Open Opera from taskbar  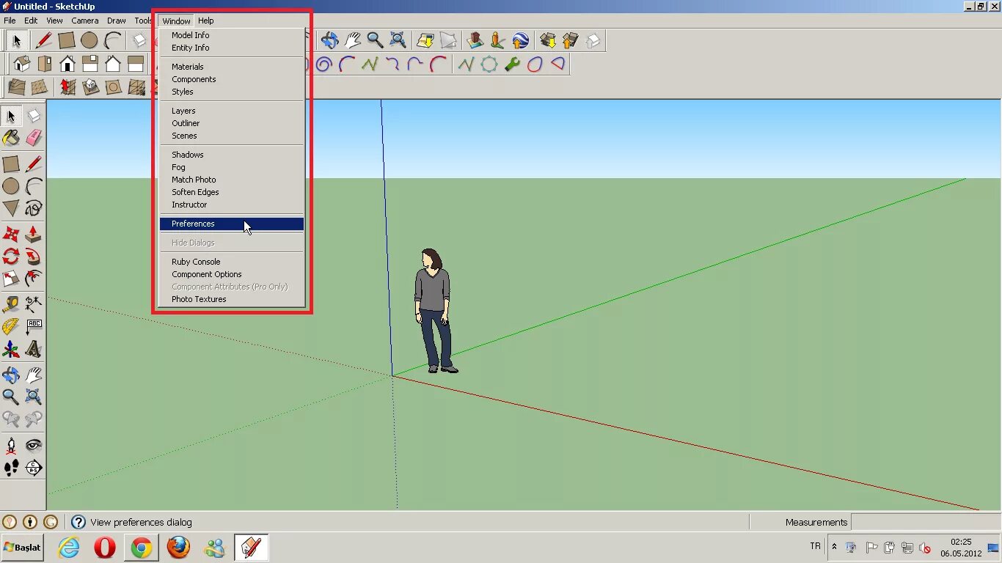[105, 548]
